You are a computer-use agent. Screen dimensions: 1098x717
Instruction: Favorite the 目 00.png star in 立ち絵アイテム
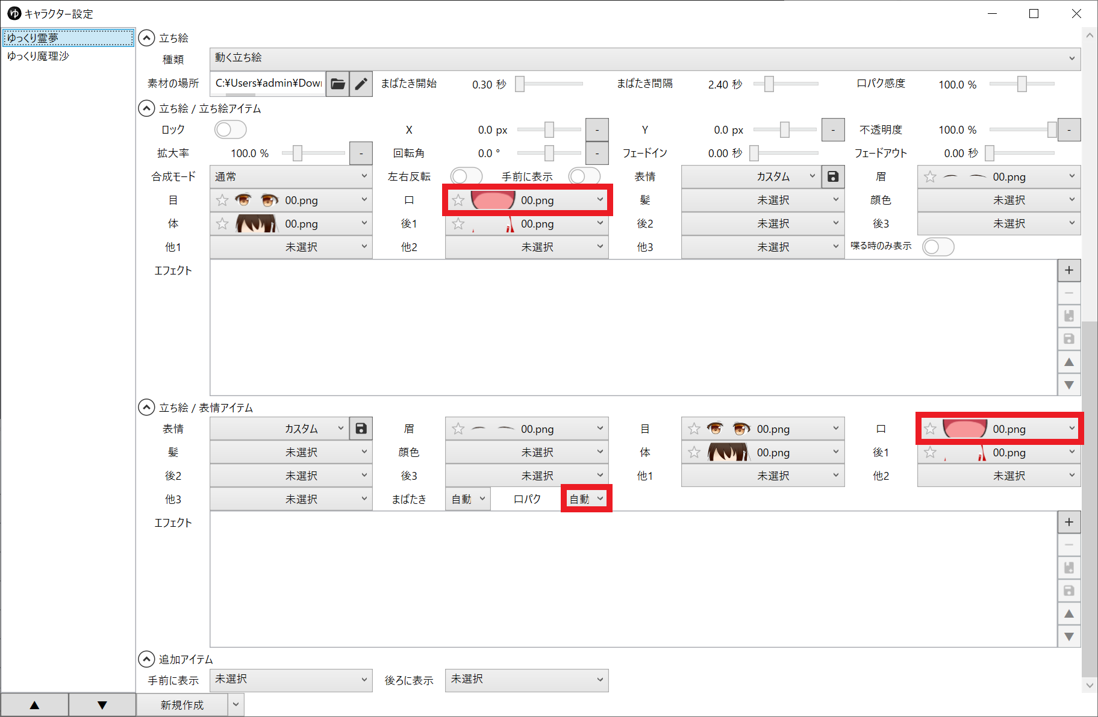(x=222, y=200)
